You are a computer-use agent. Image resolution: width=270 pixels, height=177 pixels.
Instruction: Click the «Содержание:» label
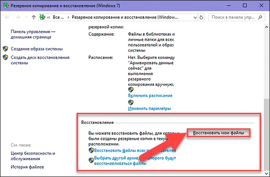(101, 34)
